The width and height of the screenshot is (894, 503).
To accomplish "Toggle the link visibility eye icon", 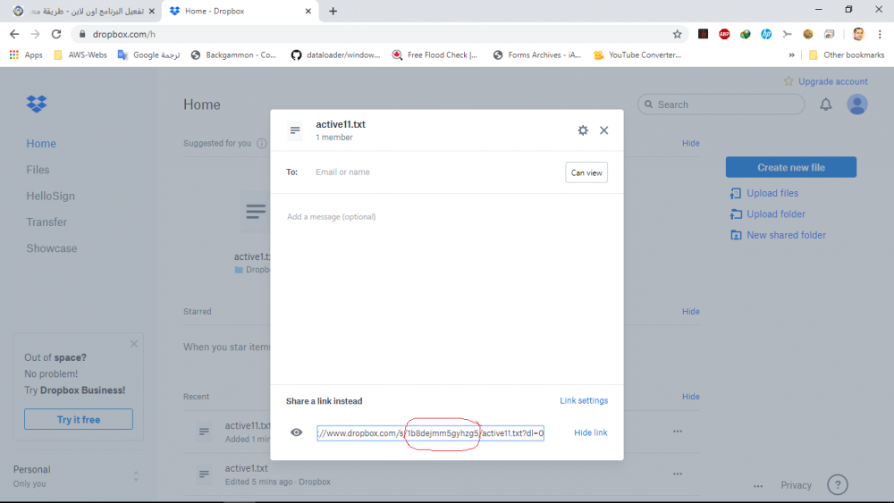I will (x=297, y=432).
